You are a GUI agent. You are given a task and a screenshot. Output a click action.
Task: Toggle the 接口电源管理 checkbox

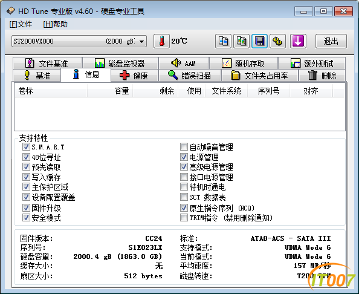pyautogui.click(x=184, y=177)
